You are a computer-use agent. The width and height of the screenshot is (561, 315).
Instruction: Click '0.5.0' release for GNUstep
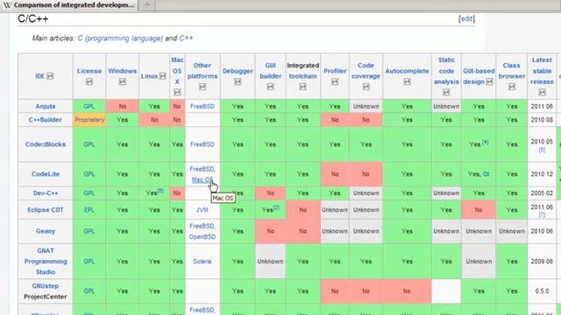pos(542,291)
